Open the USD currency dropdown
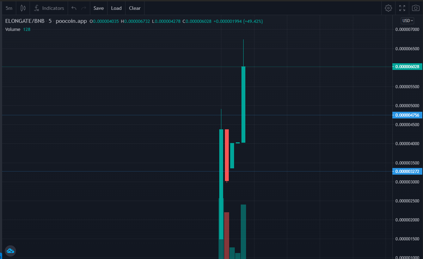The height and width of the screenshot is (259, 423). pos(407,21)
